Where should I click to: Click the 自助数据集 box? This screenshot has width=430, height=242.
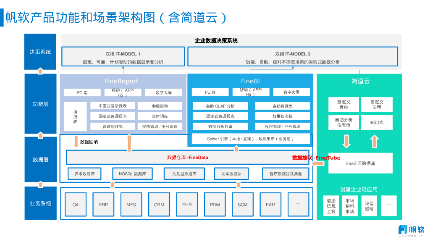click(283, 106)
